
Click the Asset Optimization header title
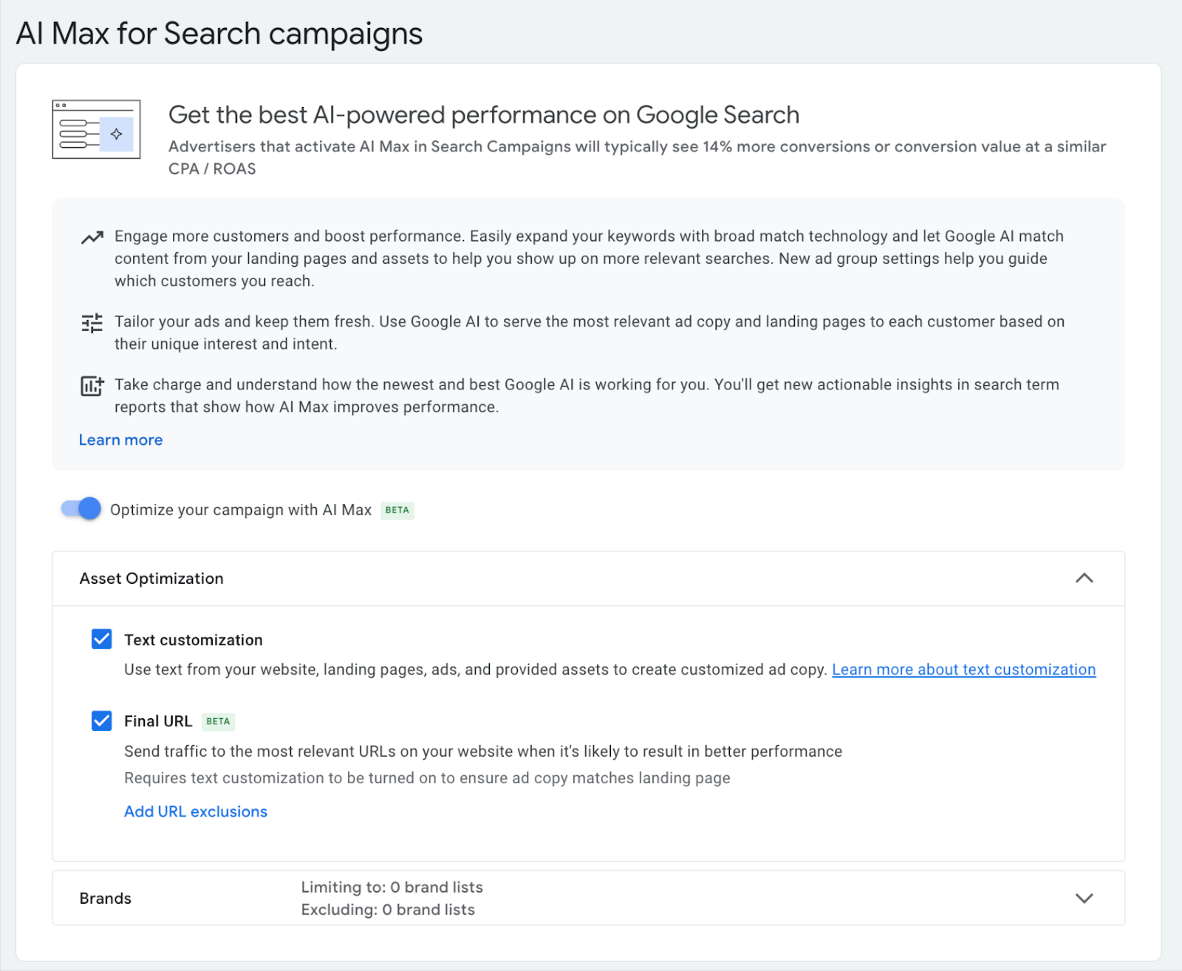tap(151, 579)
